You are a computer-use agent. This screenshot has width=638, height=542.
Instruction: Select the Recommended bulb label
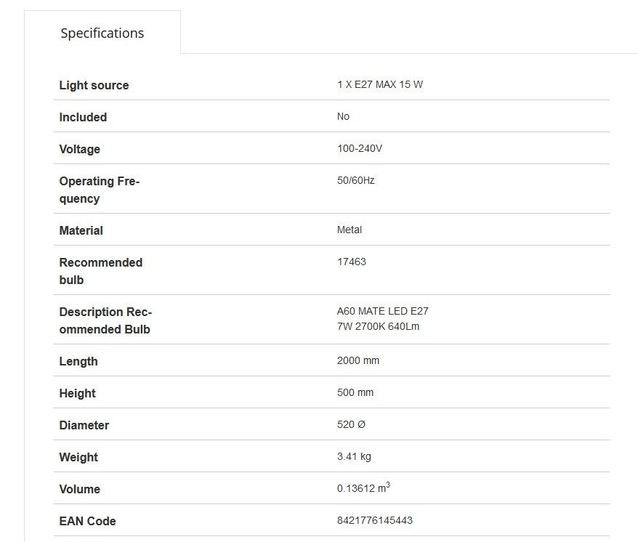tap(101, 271)
